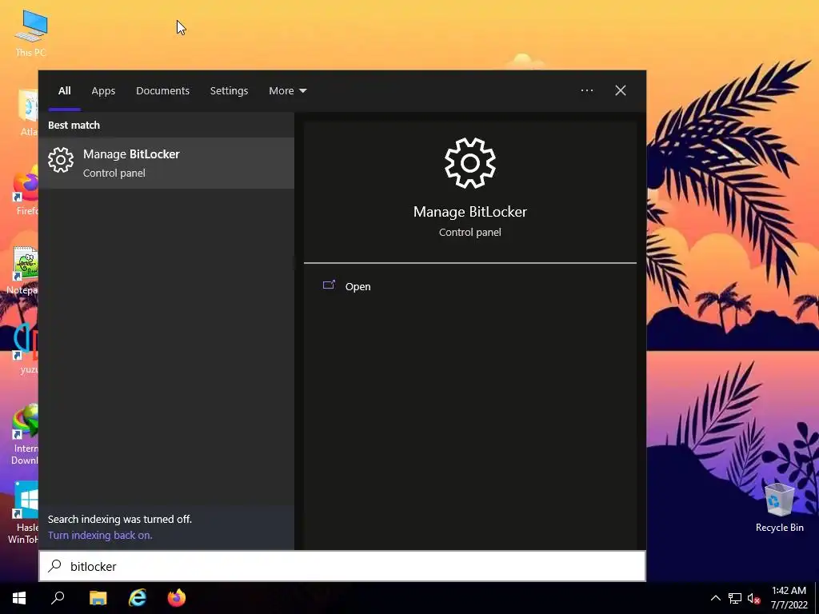Select the Notepad++ desktop shortcut

click(x=22, y=271)
